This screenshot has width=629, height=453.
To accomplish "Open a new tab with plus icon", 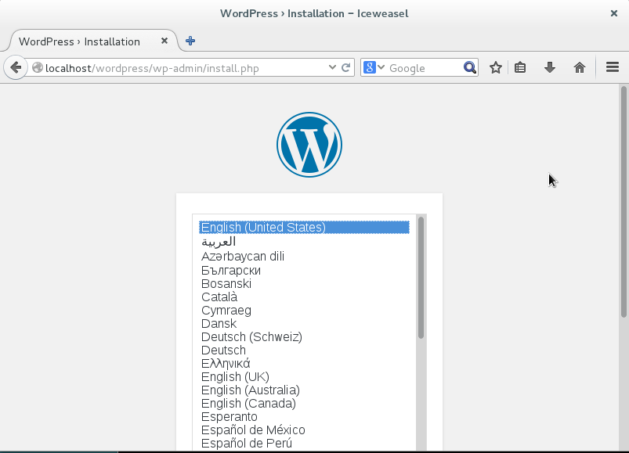I will [x=190, y=41].
